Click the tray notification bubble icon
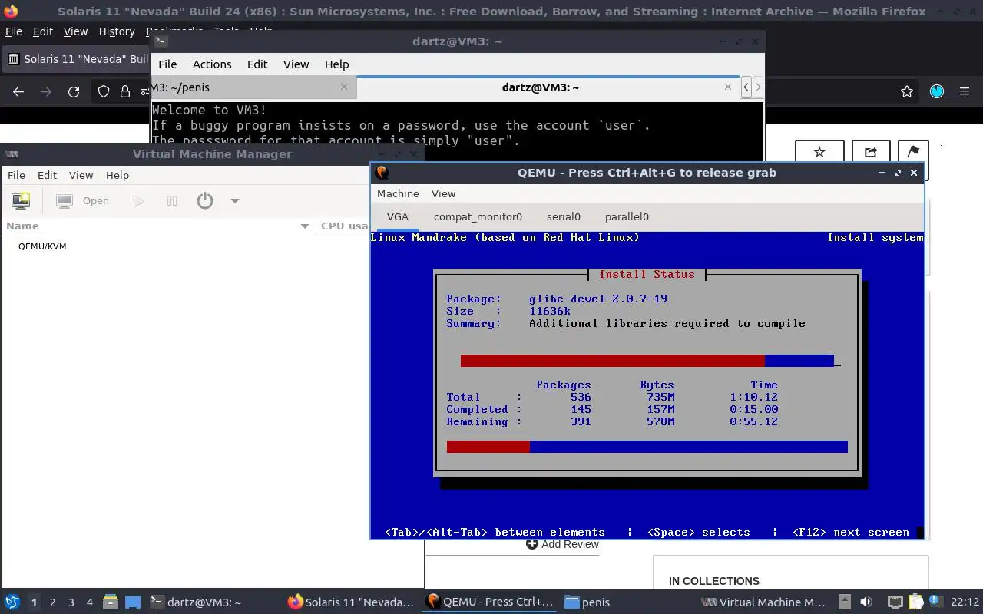Screen dimensions: 983x614 click(x=935, y=602)
